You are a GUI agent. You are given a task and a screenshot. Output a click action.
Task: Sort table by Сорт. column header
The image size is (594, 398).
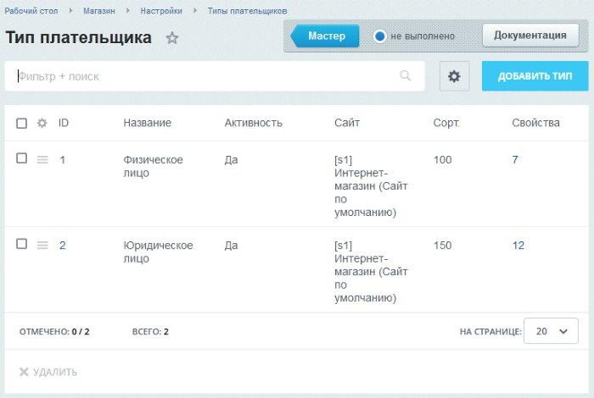pos(446,123)
